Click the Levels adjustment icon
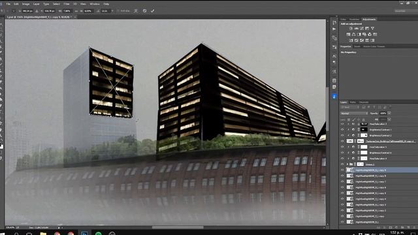418x235 pixels. click(x=357, y=28)
